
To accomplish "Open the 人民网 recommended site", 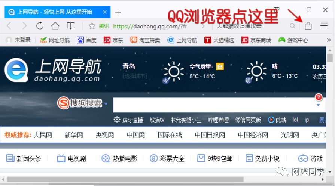I will pyautogui.click(x=43, y=135).
